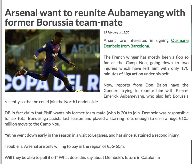Click 'former Borussia team-mate' in the headline
Viewport: 192px width, 164px height.
(x=64, y=23)
